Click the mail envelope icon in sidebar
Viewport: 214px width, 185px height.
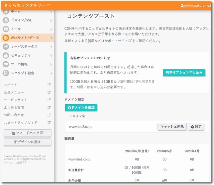(x=6, y=29)
